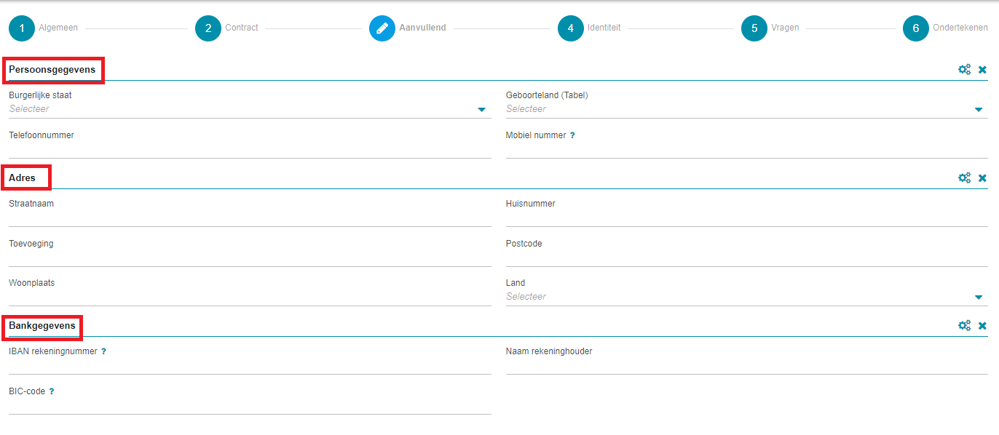This screenshot has width=999, height=435.
Task: Remove the Persoonsgegevens section with X icon
Action: click(982, 70)
